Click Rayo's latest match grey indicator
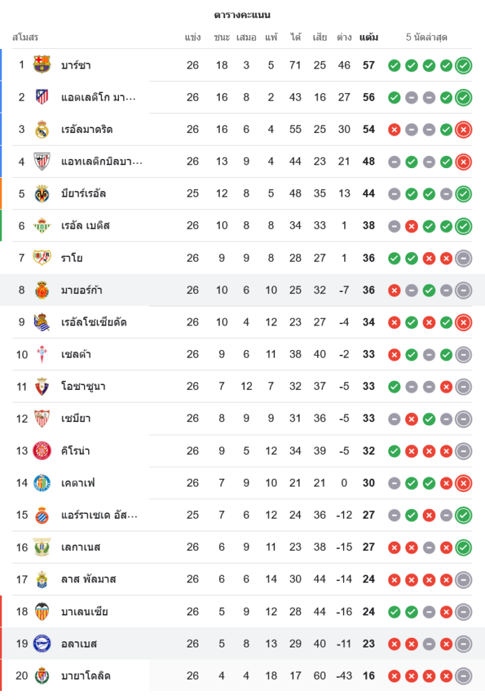485x700 pixels. 463,258
